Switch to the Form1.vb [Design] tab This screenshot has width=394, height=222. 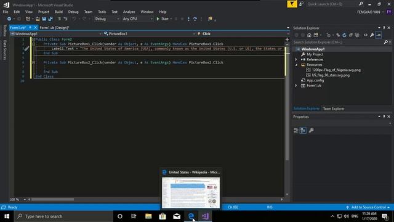point(54,28)
